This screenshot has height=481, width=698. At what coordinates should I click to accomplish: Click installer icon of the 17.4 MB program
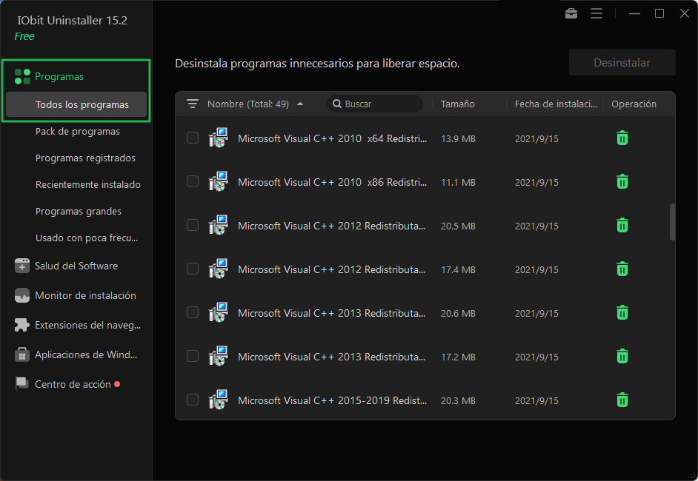click(218, 269)
